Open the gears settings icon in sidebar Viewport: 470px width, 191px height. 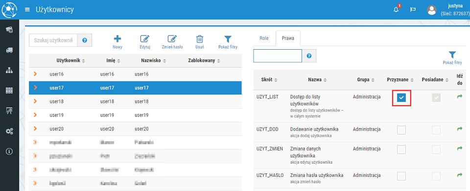[x=9, y=131]
